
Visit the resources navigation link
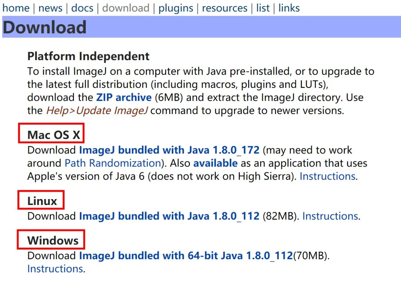point(225,8)
